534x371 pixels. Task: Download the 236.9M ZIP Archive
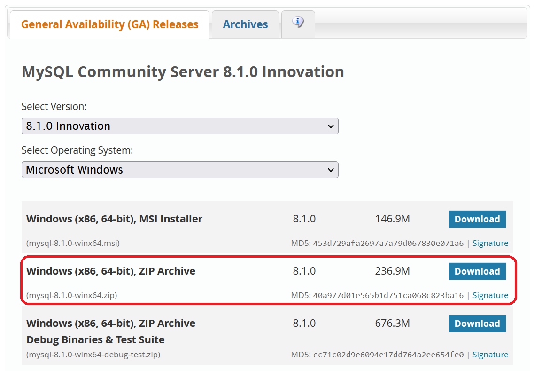pyautogui.click(x=477, y=271)
